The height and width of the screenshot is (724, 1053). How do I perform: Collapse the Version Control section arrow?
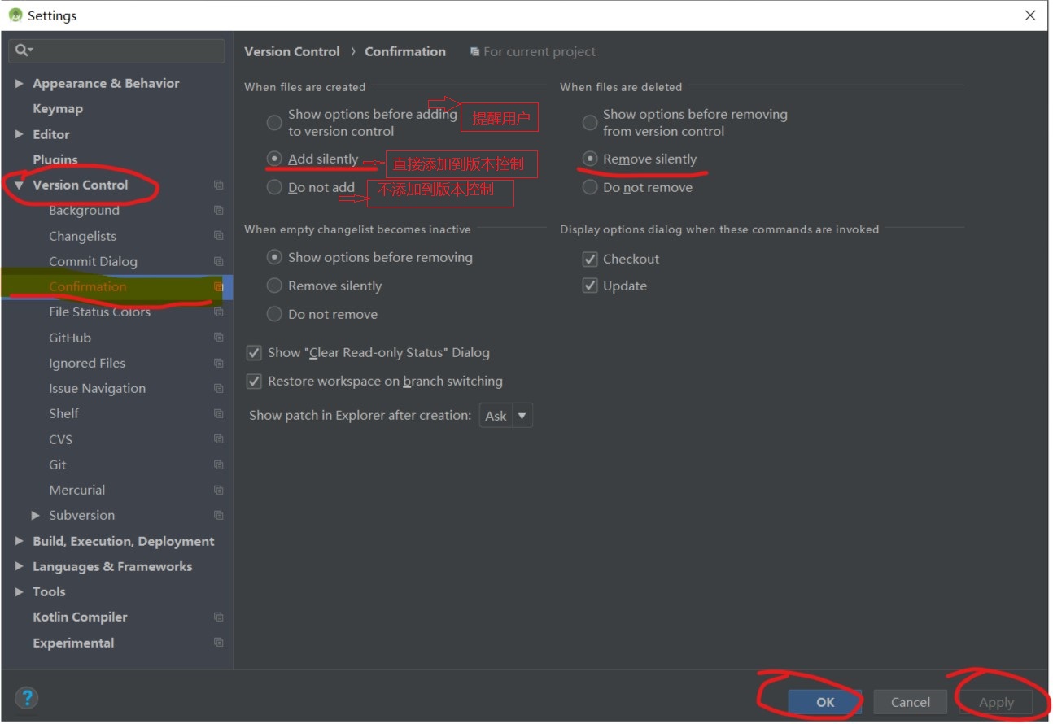click(19, 185)
